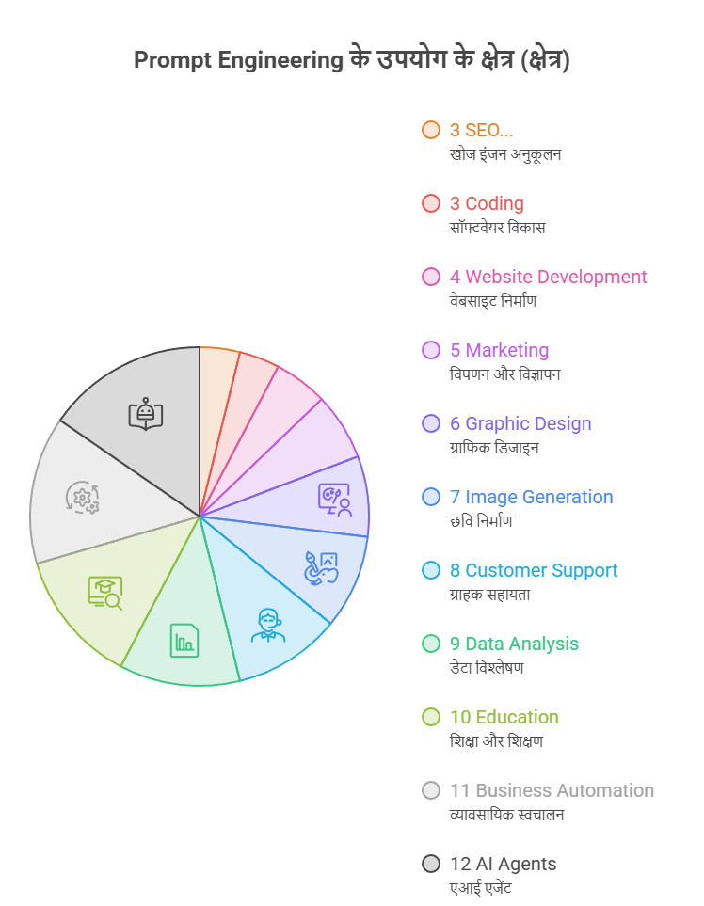Select the dark gray AI Agents legend circle

431,864
